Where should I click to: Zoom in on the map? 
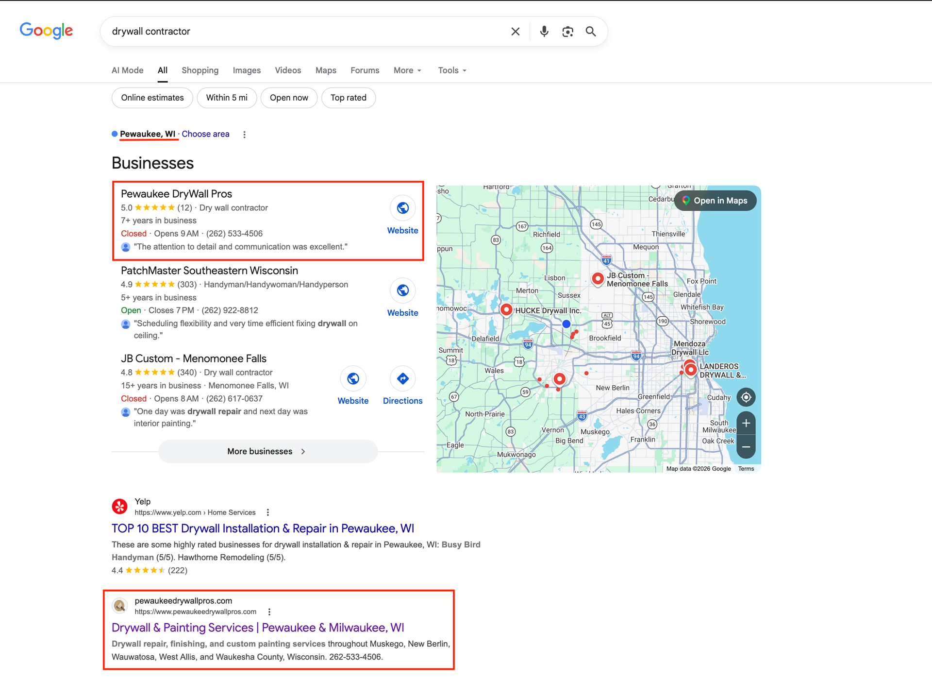pyautogui.click(x=746, y=423)
